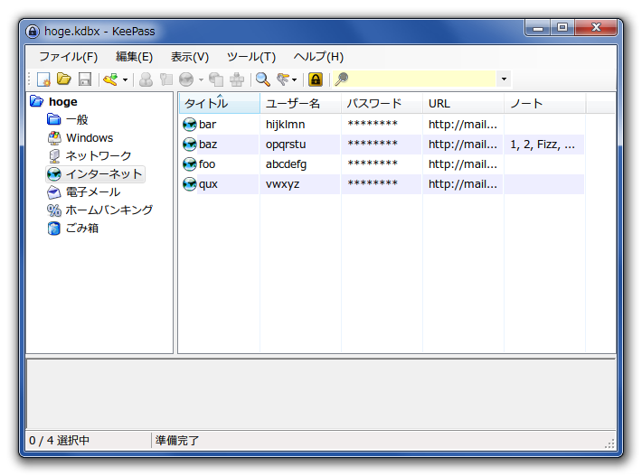Click the vwxyz user name cell
Viewport: 642px width, 476px height.
tap(282, 184)
